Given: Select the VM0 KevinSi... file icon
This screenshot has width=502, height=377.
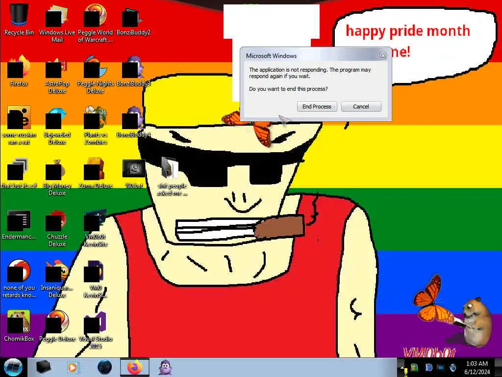Looking at the screenshot, I should click(x=96, y=278).
